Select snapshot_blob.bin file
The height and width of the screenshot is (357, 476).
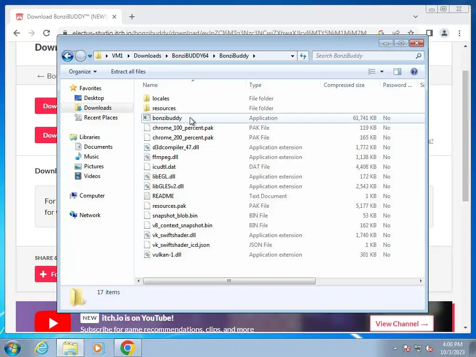tap(175, 216)
